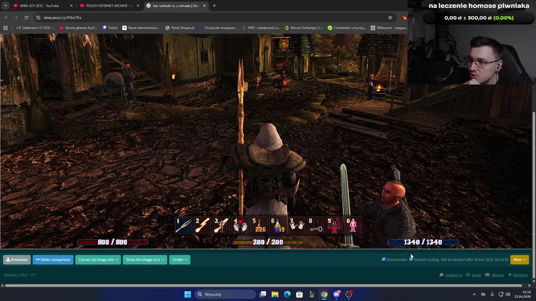The height and width of the screenshot is (301, 536).
Task: Toggle the Smooth scaling checkbox
Action: (411, 259)
